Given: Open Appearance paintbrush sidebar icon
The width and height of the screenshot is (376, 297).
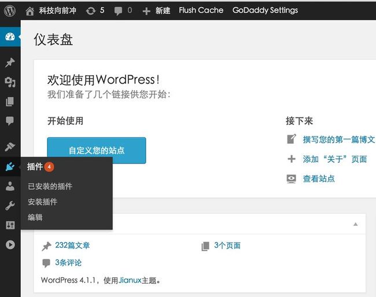Looking at the screenshot, I should pos(10,147).
